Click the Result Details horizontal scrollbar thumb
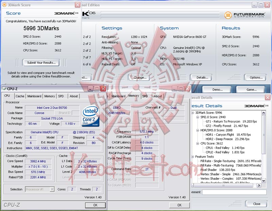The height and width of the screenshot is (211, 272). tap(223, 185)
